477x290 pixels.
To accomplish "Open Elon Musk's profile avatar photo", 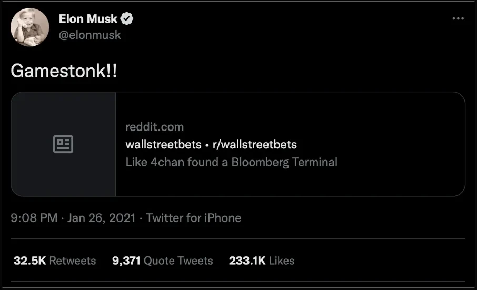I will (30, 27).
